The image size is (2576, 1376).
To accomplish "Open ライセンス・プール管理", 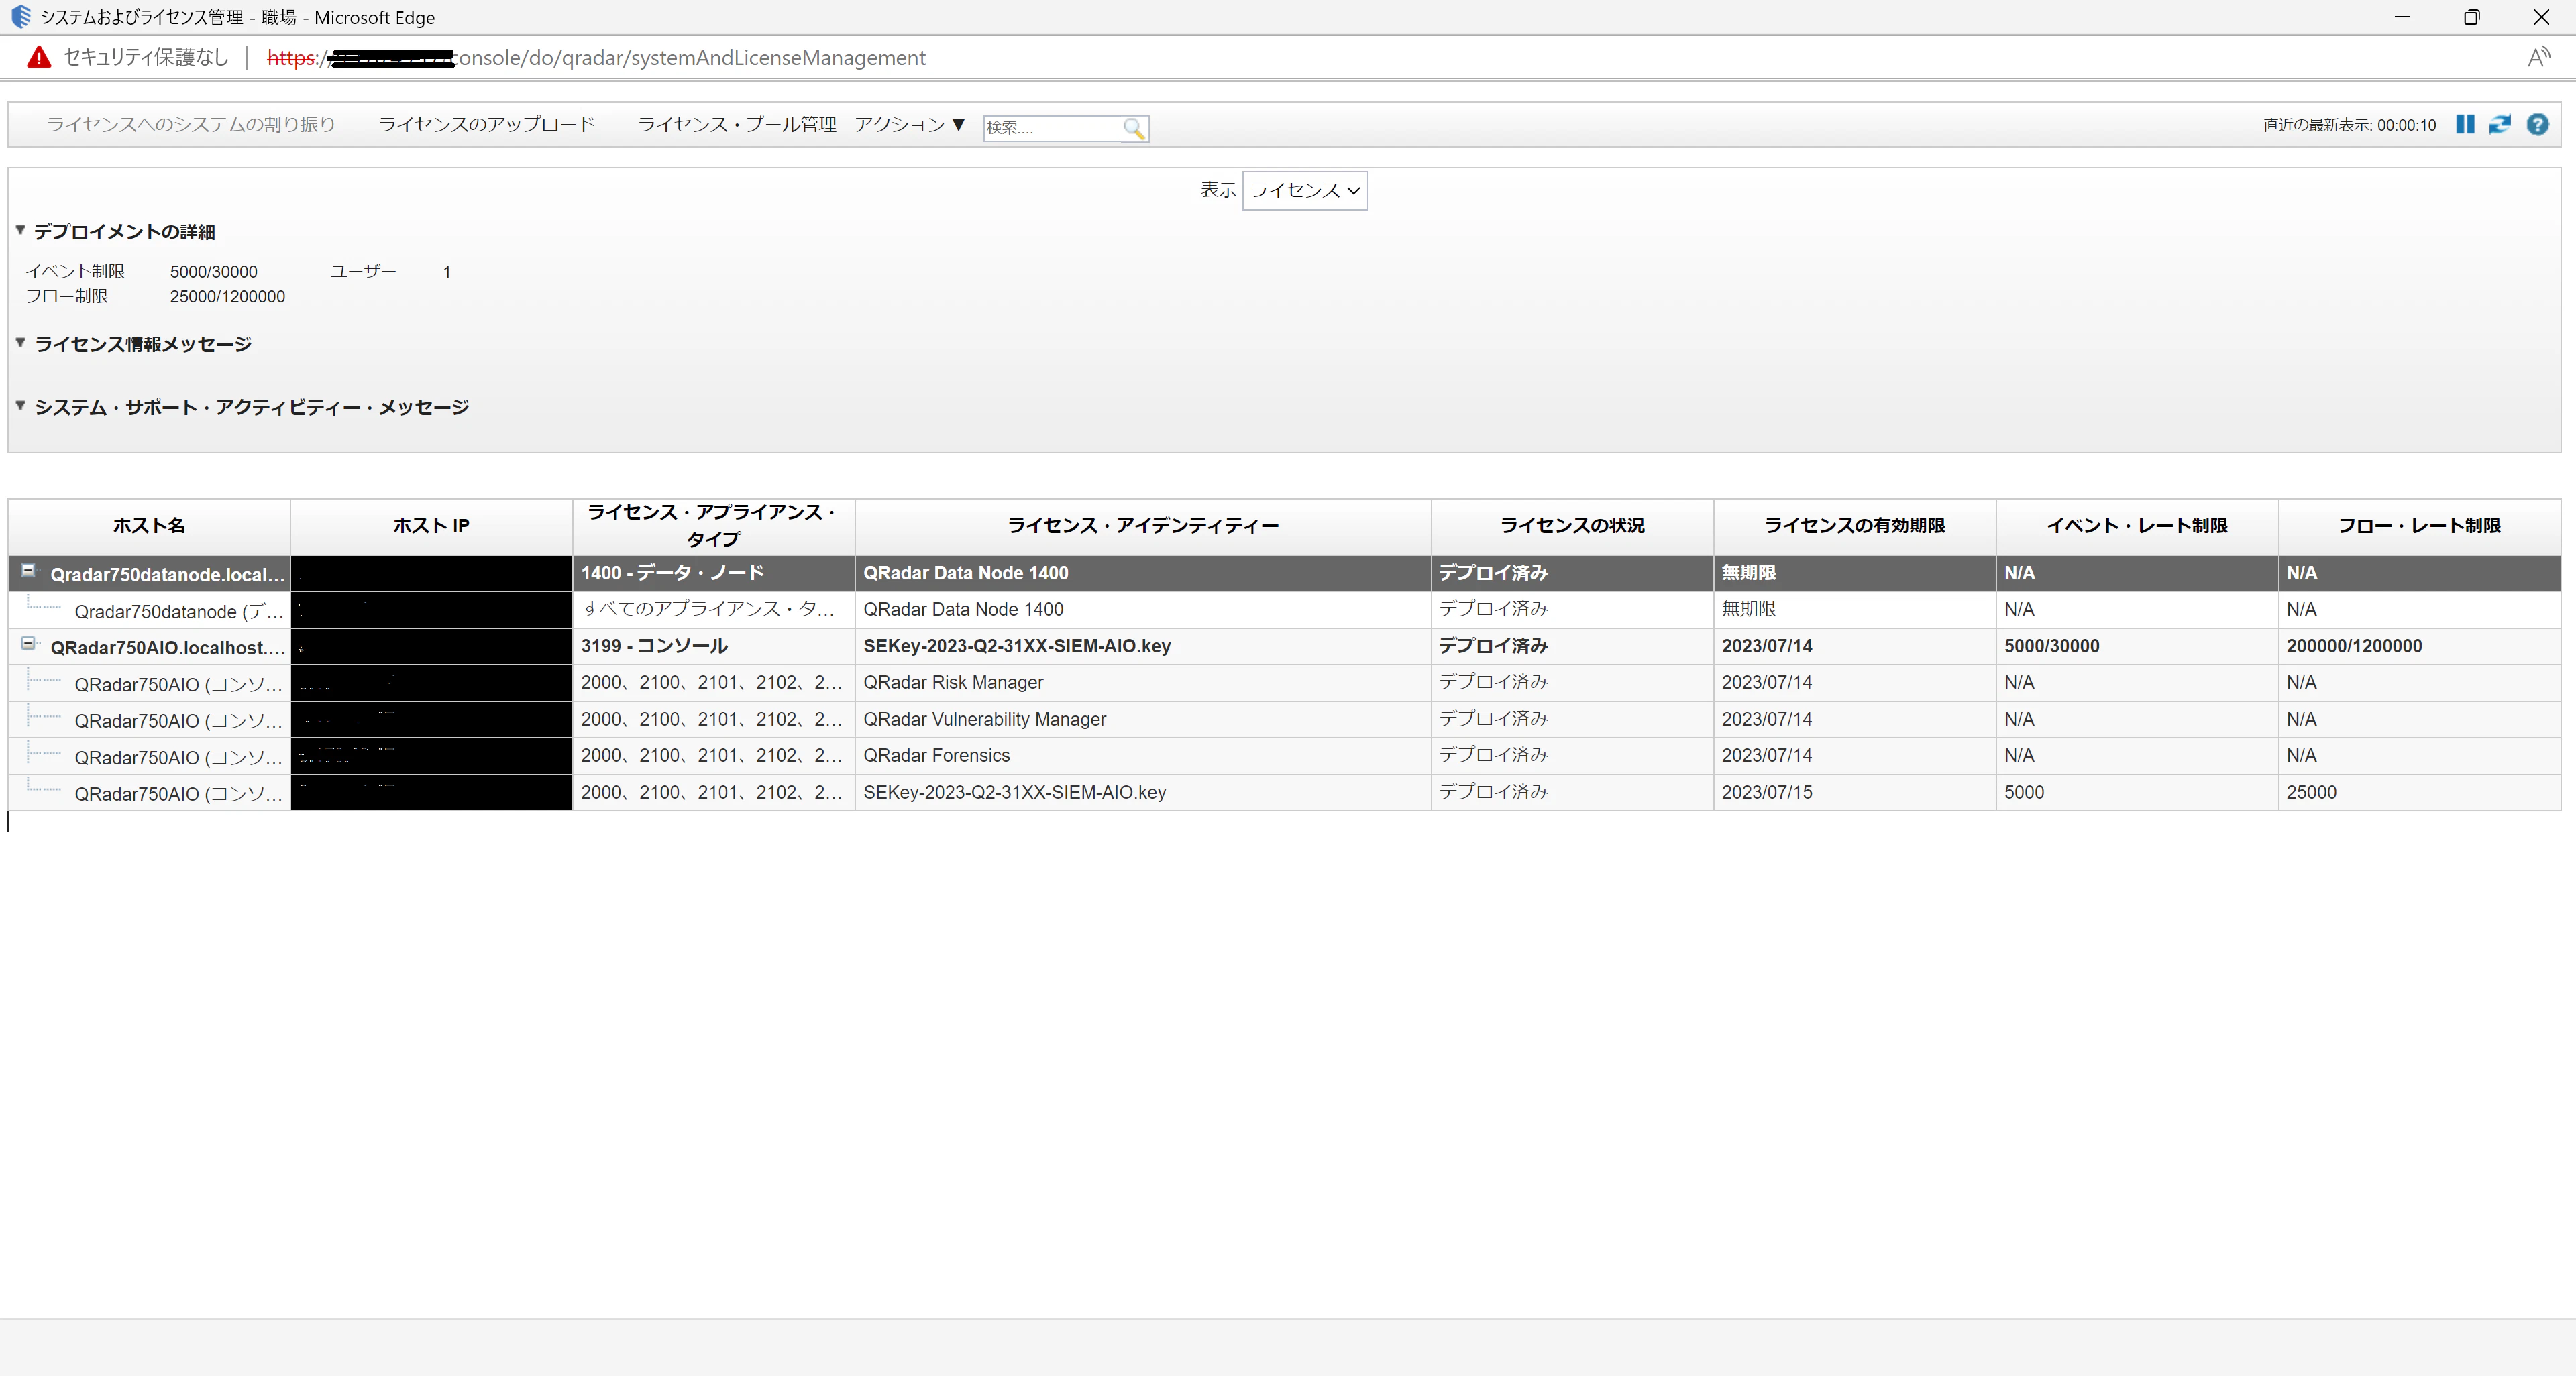I will click(737, 125).
